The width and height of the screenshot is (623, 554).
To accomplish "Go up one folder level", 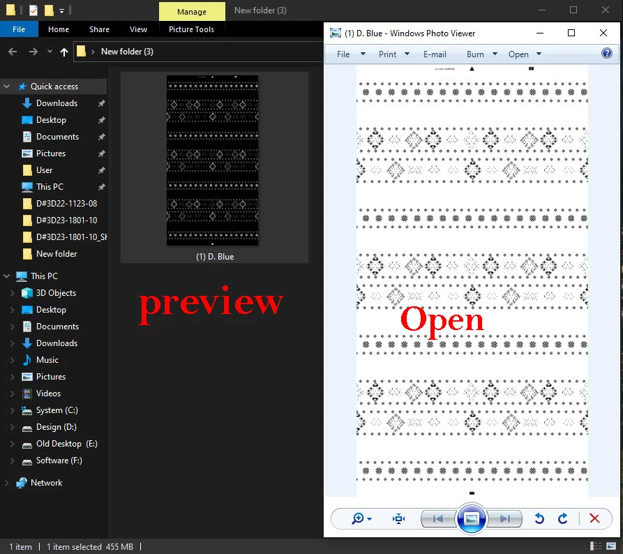I will pos(64,52).
